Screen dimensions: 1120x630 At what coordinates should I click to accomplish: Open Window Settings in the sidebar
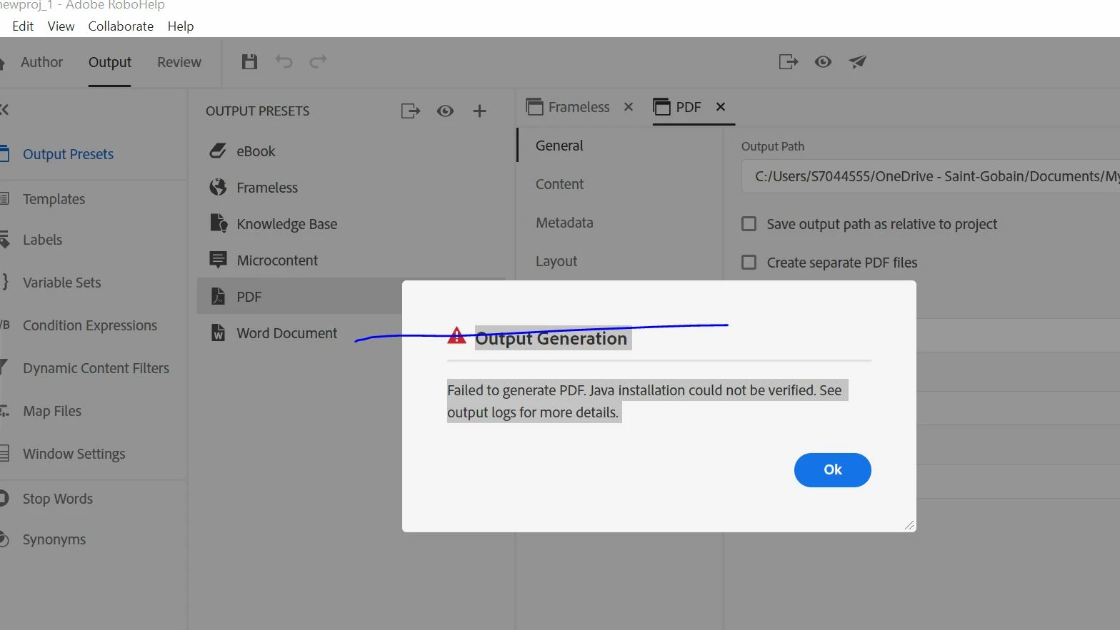pos(74,454)
